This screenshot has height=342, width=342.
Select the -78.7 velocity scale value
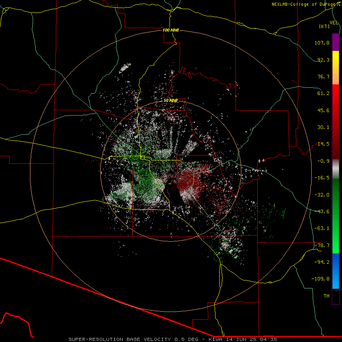(x=322, y=245)
